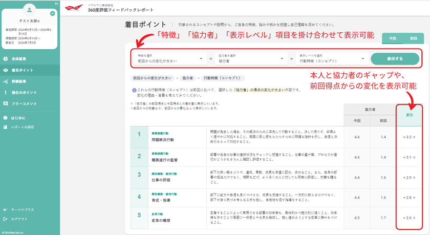Click the eye icon for 着目ポイント
430x235 pixels.
[x=6, y=70]
